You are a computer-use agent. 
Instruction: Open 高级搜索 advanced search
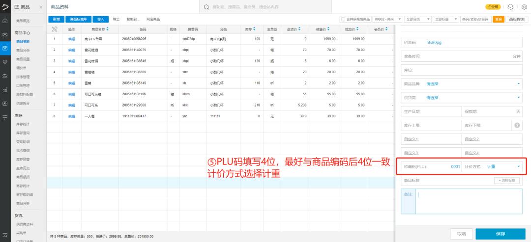(x=517, y=19)
